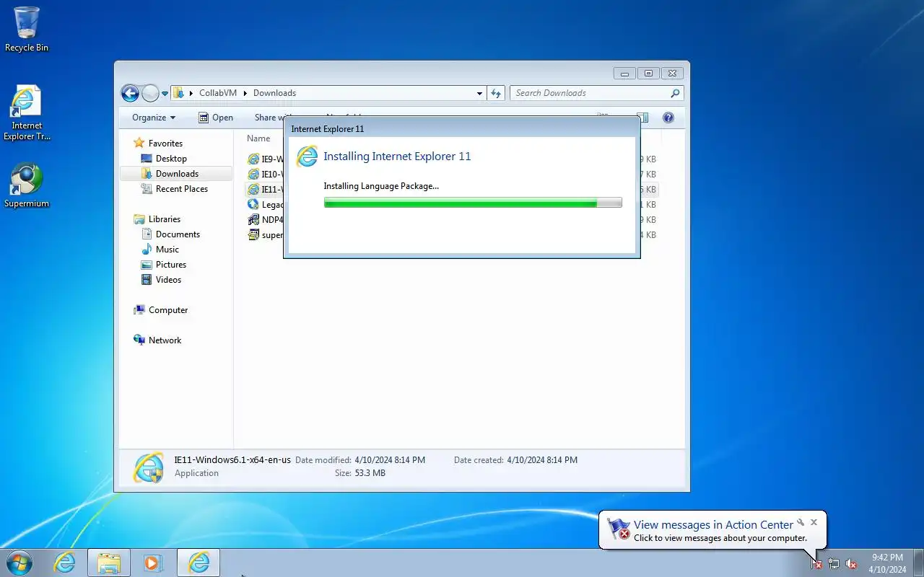Select Favorites in the navigation pane
The image size is (924, 577).
point(165,144)
